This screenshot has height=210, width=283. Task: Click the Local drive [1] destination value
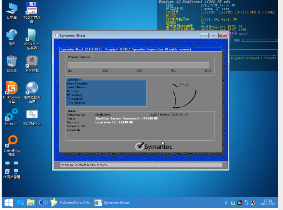[114, 122]
